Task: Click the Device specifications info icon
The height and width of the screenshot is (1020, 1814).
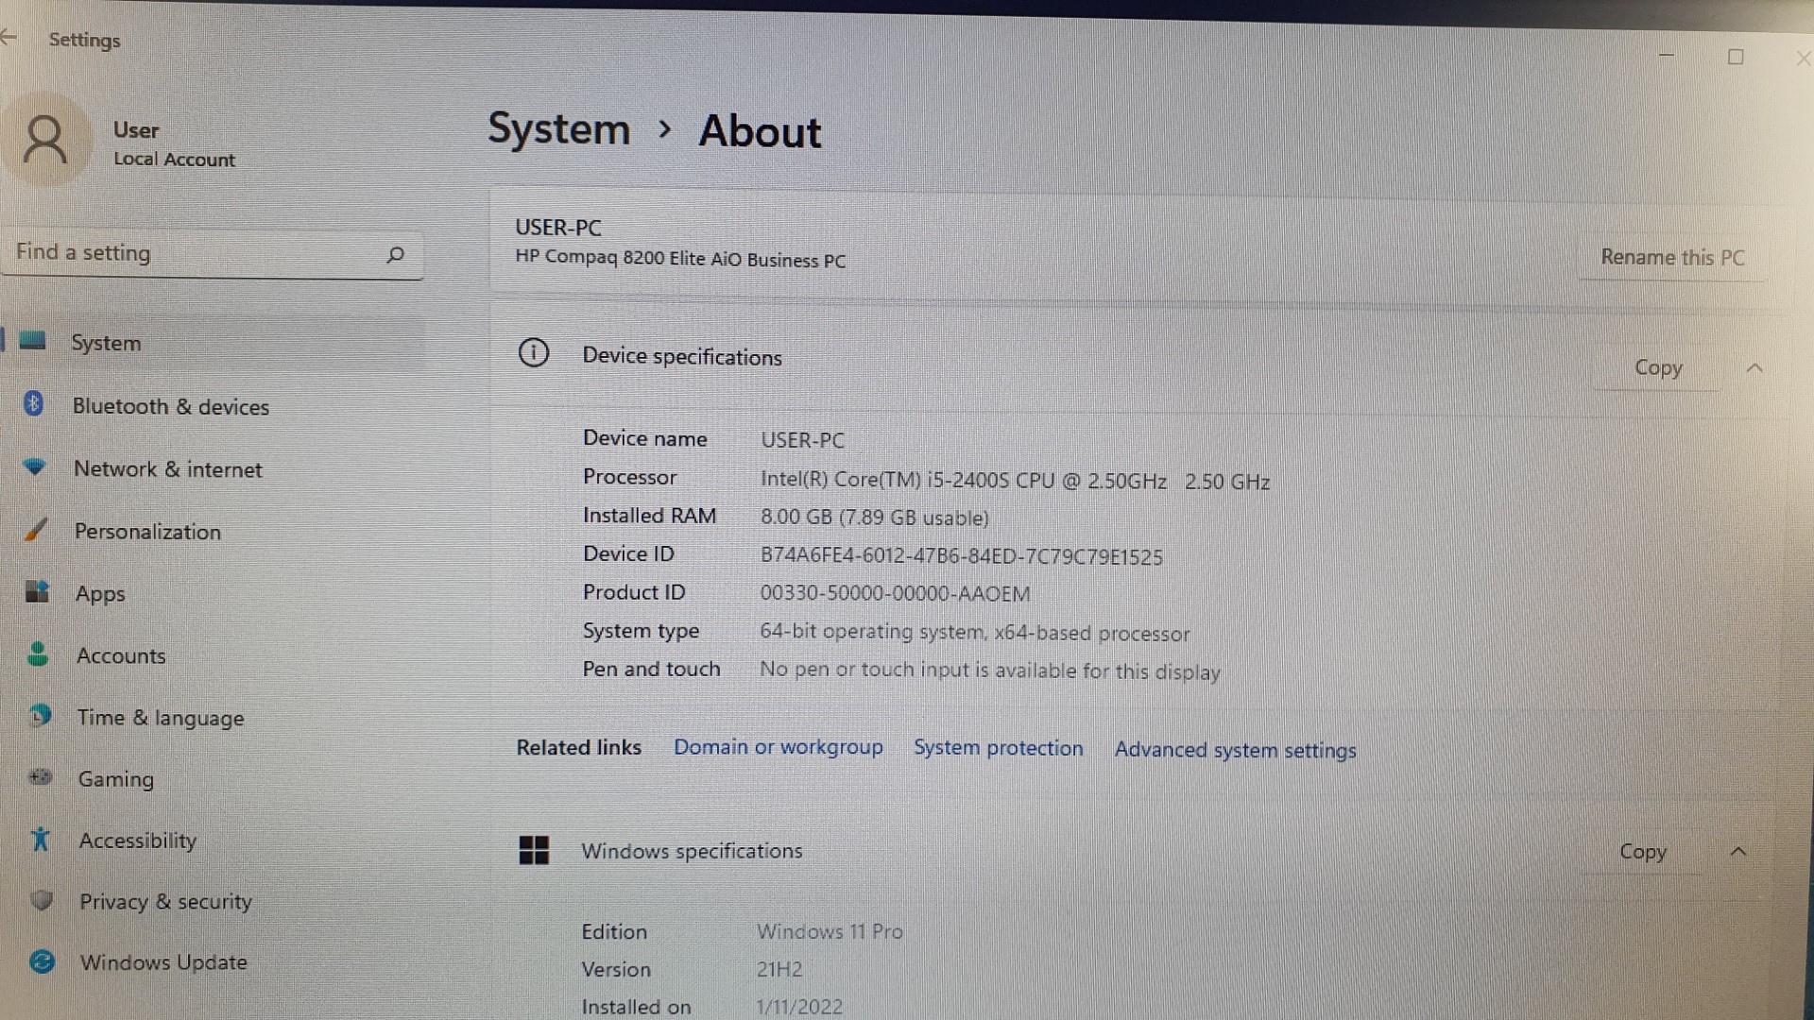Action: point(534,353)
